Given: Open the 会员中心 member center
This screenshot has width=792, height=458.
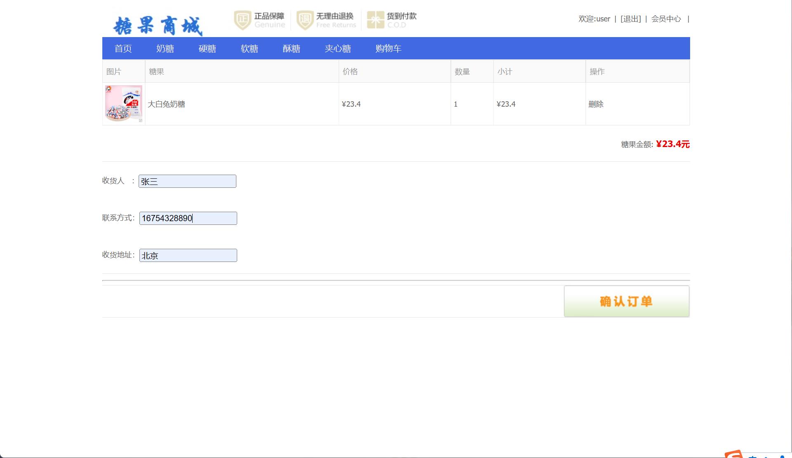Looking at the screenshot, I should coord(666,19).
